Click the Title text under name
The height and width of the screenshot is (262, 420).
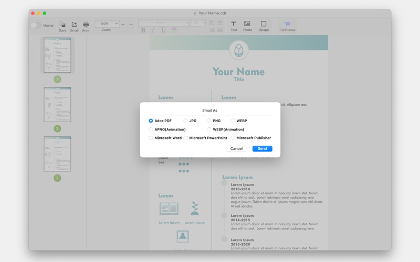click(x=239, y=80)
